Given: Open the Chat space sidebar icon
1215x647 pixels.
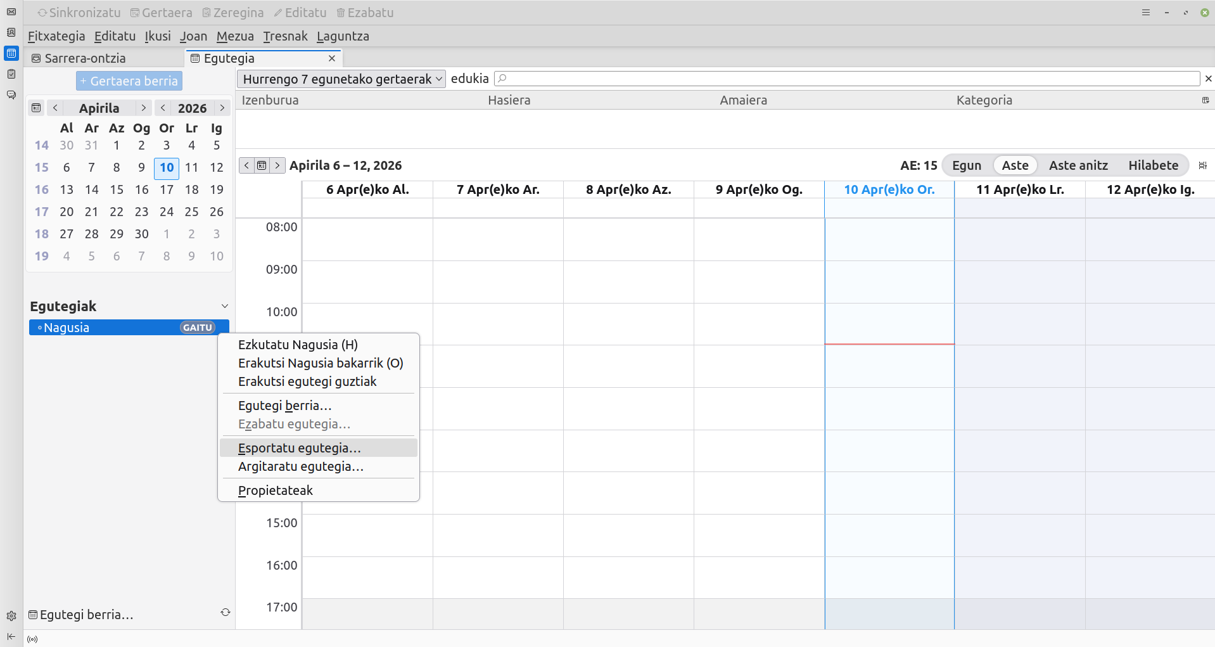Looking at the screenshot, I should (11, 95).
